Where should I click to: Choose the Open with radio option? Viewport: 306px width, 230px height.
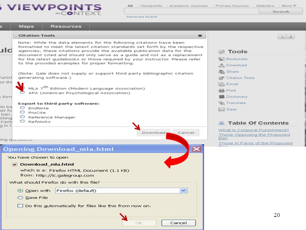point(20,191)
